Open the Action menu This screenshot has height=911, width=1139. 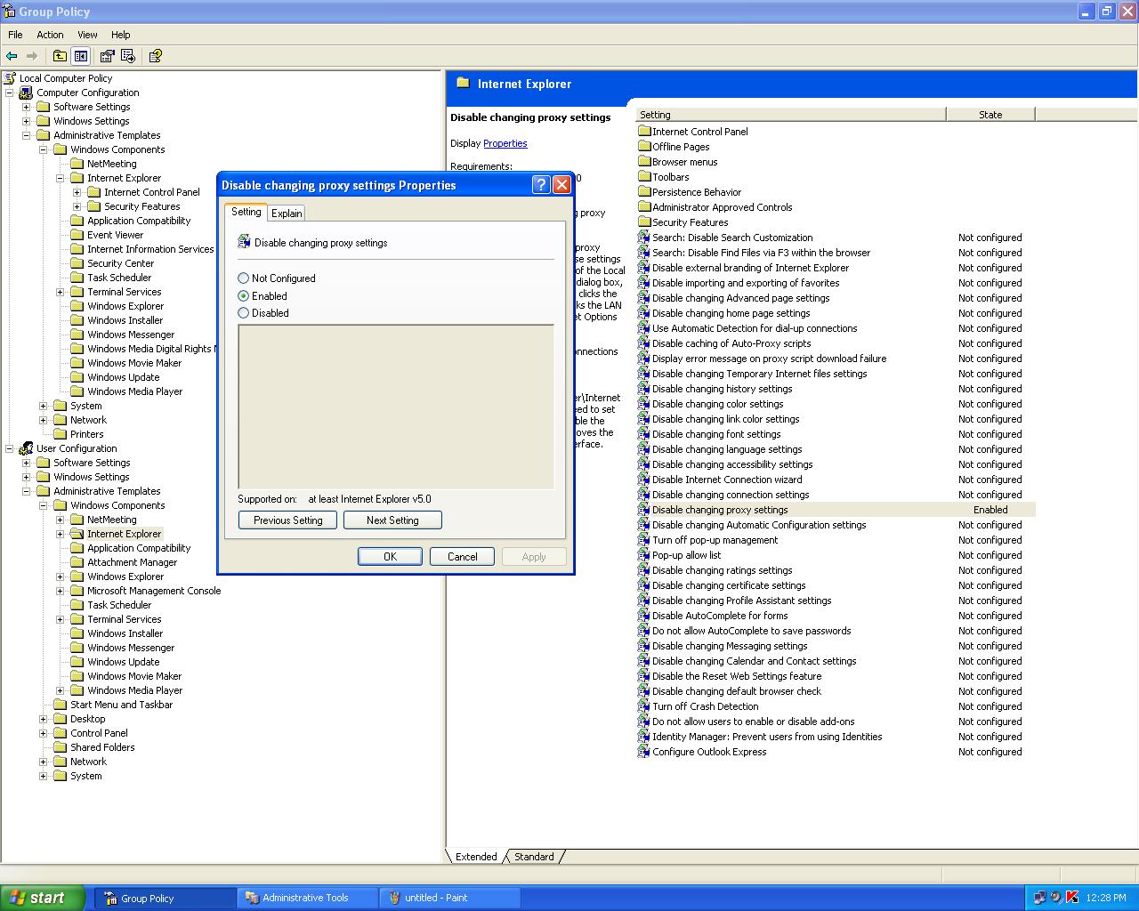coord(50,35)
